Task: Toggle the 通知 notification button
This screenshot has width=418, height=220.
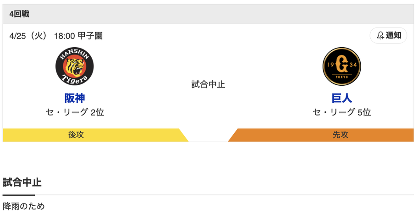Action: point(388,35)
